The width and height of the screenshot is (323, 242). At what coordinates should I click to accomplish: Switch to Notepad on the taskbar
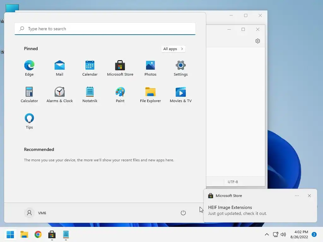point(66,234)
